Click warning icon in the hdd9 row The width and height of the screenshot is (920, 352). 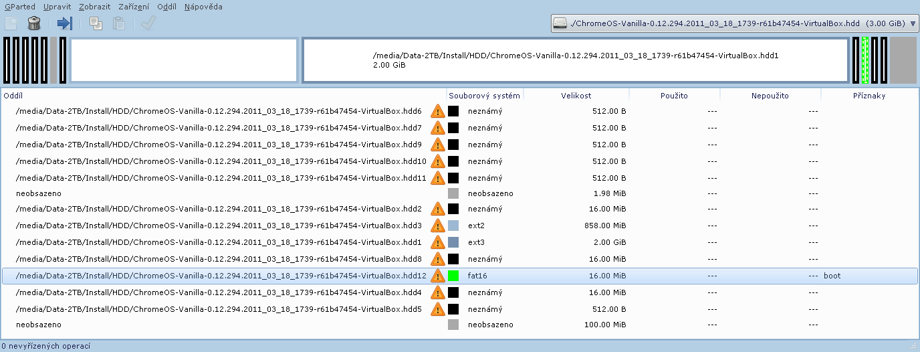[x=437, y=145]
